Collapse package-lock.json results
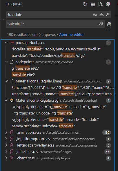The height and width of the screenshot is (171, 118). (6, 43)
